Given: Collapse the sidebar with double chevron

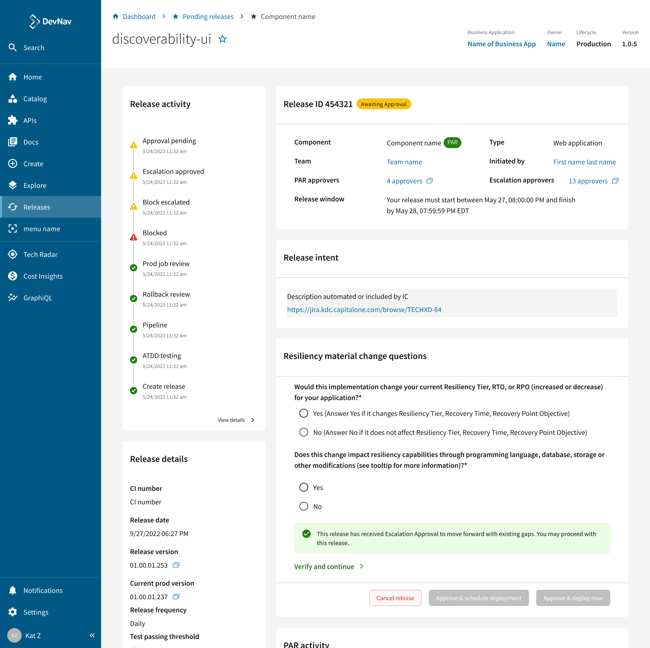Looking at the screenshot, I should click(x=92, y=635).
